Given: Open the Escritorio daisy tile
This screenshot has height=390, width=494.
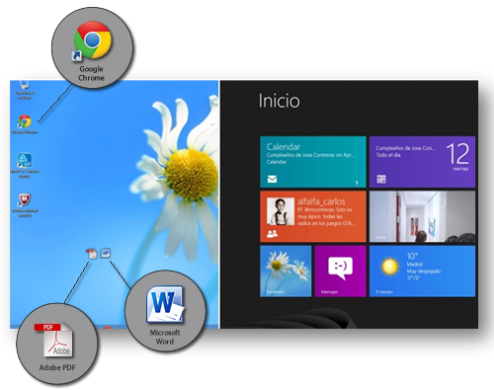Looking at the screenshot, I should [286, 272].
